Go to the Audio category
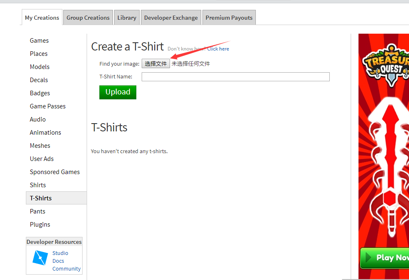409x280 pixels. [x=38, y=119]
